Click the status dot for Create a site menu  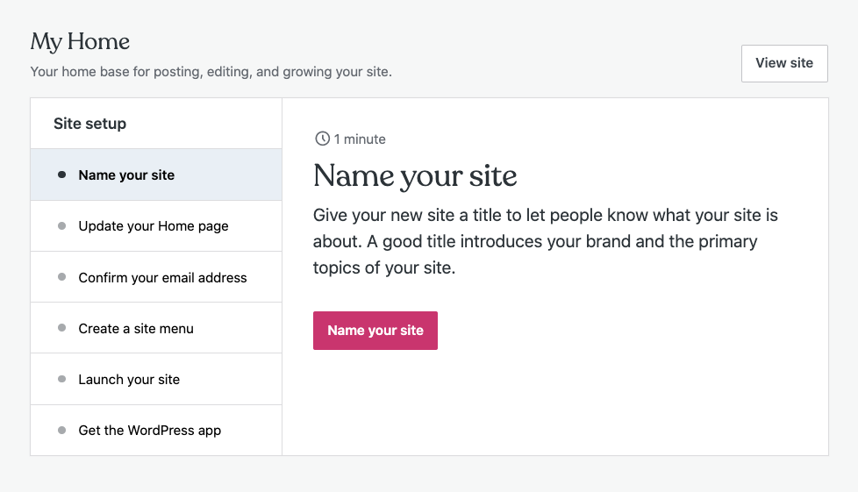(x=61, y=328)
